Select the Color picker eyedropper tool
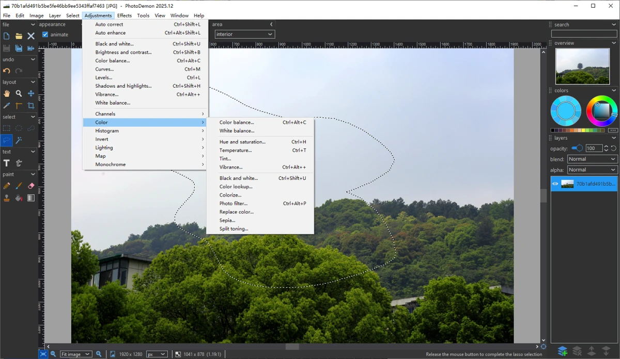The height and width of the screenshot is (359, 620). tap(6, 106)
